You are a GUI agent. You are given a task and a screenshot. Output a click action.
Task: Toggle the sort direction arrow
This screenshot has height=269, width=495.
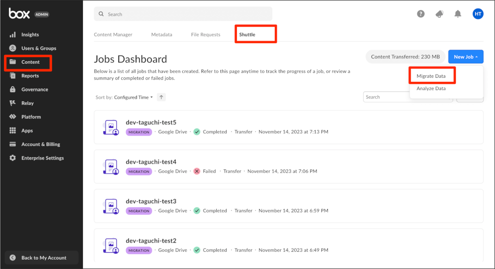pos(161,97)
